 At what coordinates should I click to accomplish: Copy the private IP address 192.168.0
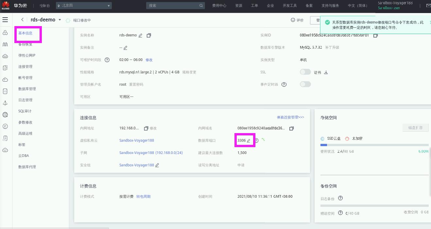146,128
